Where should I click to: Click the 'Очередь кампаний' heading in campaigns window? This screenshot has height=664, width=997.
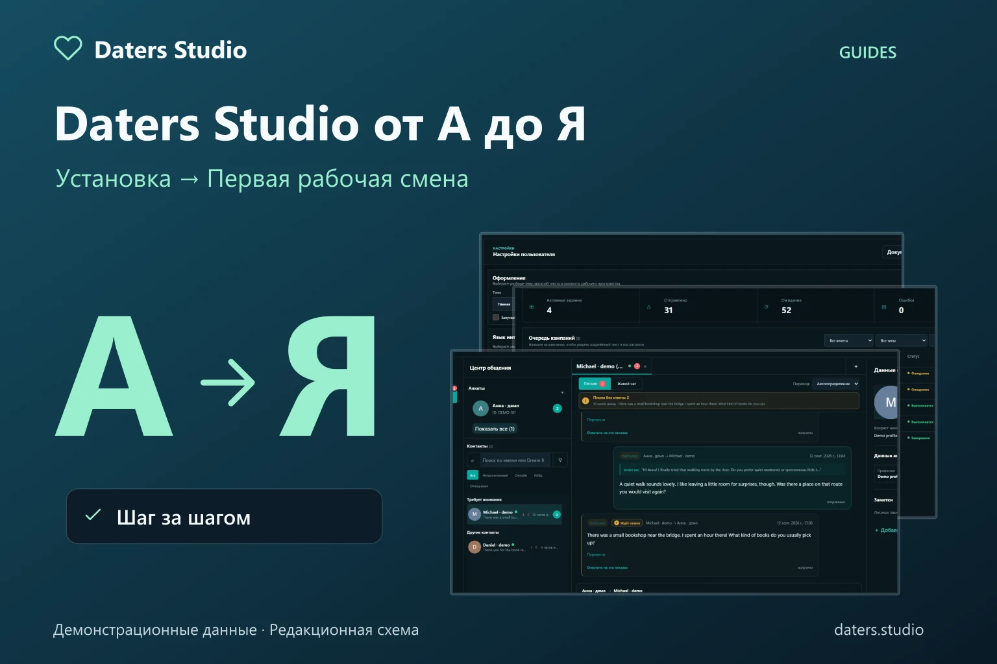click(552, 338)
